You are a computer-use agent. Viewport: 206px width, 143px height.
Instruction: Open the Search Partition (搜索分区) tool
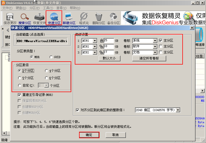pos(25,19)
